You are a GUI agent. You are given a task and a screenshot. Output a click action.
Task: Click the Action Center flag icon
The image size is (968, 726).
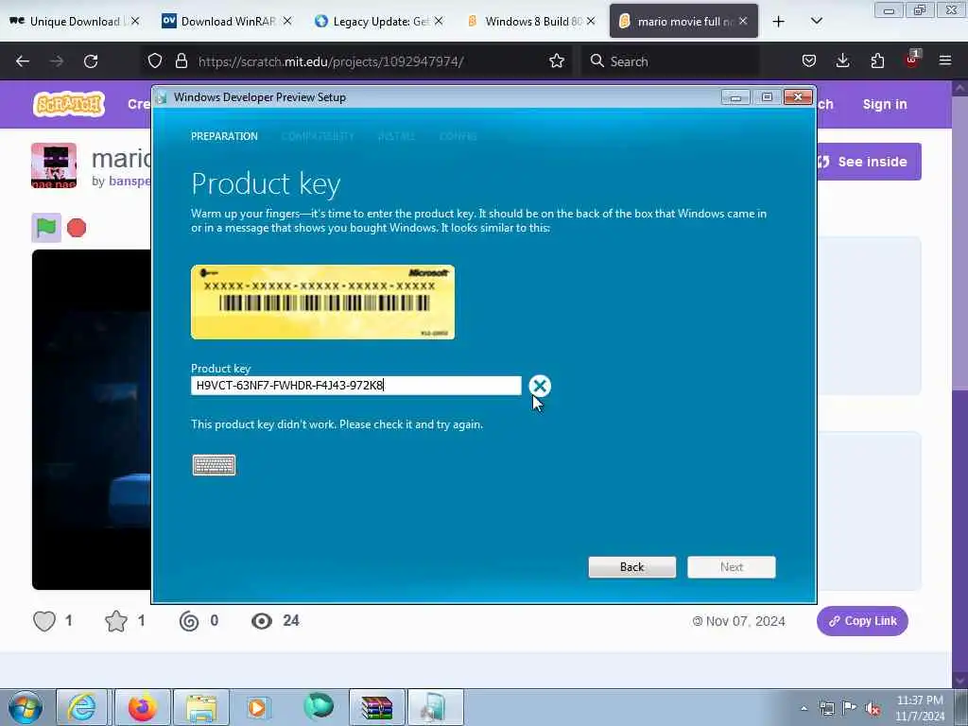click(850, 708)
